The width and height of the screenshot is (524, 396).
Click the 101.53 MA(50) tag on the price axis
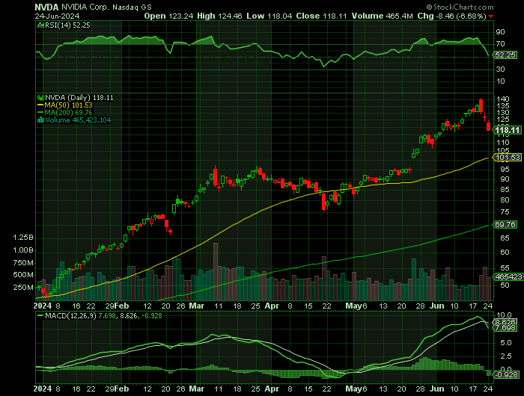pos(508,158)
